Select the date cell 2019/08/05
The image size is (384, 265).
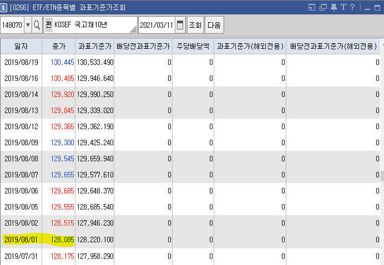(21, 207)
